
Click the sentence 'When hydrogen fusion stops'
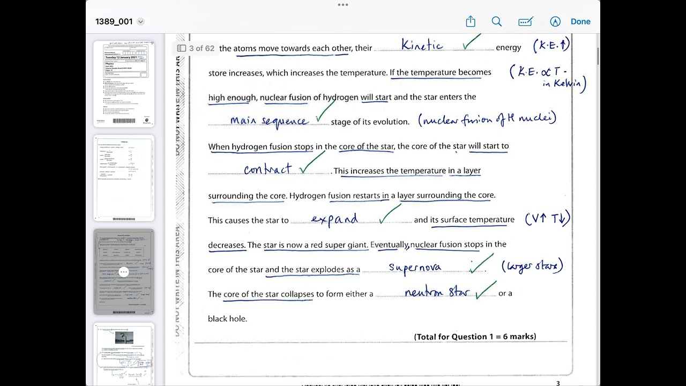[261, 146]
